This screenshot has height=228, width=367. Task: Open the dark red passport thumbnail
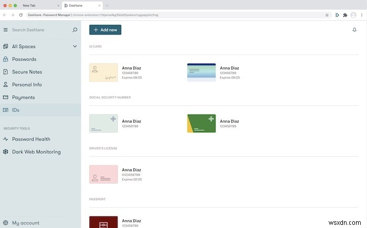[x=103, y=222]
